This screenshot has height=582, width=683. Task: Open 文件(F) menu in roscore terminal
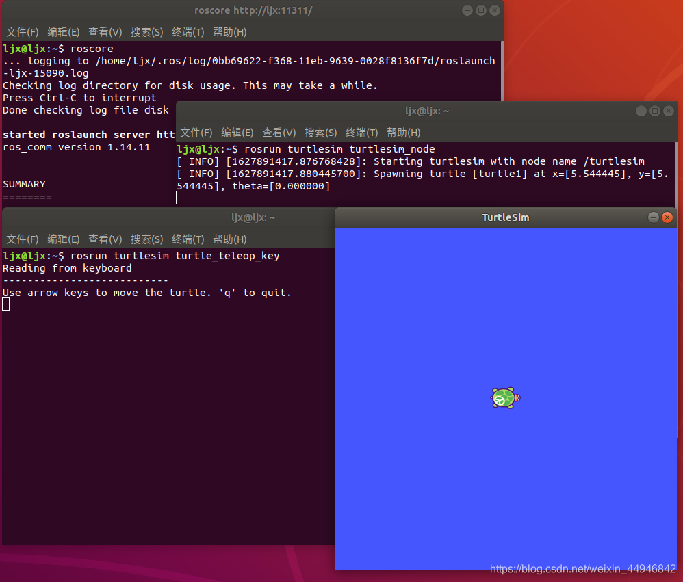coord(22,32)
